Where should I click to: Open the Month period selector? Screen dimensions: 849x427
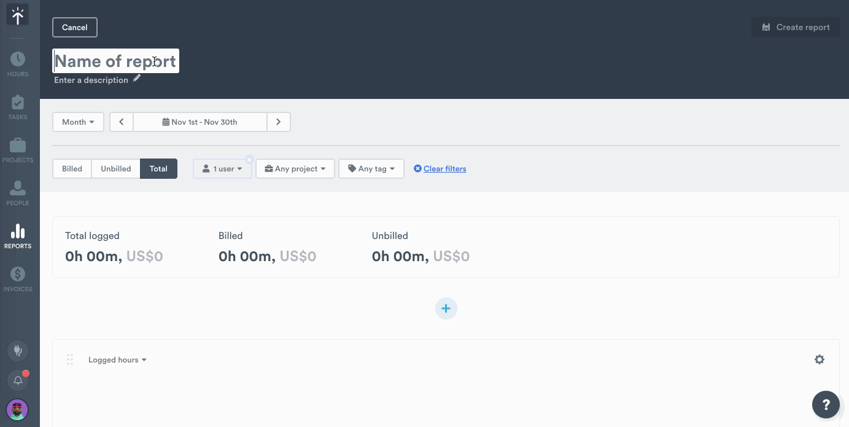[x=78, y=122]
